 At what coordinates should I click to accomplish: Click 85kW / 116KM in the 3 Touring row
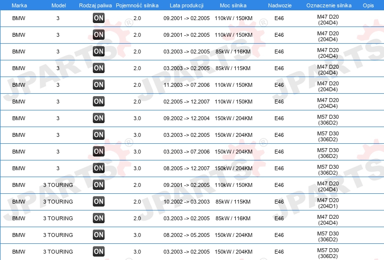[233, 218]
